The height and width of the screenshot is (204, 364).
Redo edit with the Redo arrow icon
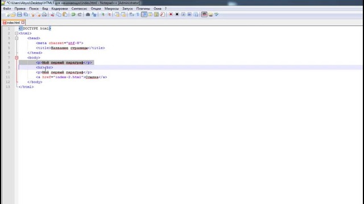pyautogui.click(x=80, y=15)
